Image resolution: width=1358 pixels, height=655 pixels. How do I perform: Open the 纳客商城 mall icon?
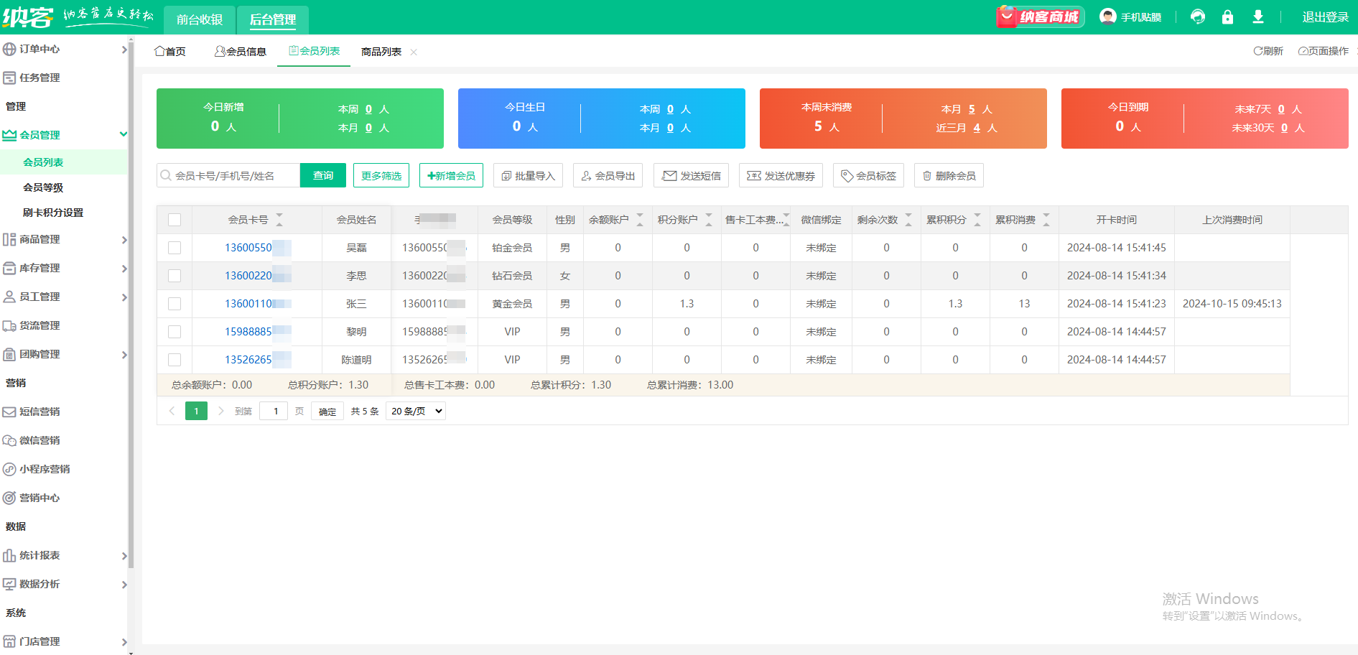pos(1040,17)
